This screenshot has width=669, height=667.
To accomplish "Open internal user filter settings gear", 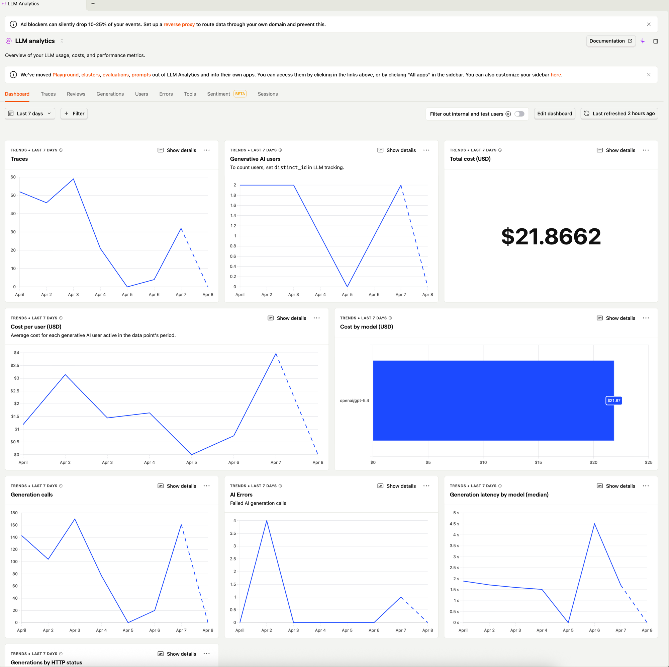I will coord(508,114).
